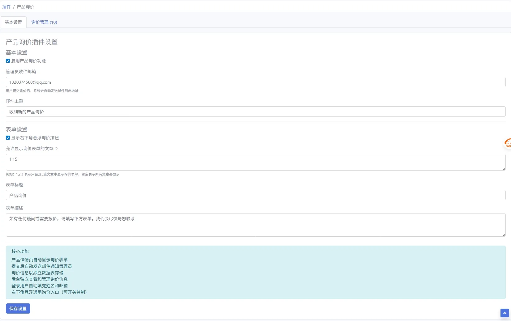This screenshot has height=321, width=511.
Task: Grab the resize handle of article ID textarea
Action: pyautogui.click(x=504, y=169)
